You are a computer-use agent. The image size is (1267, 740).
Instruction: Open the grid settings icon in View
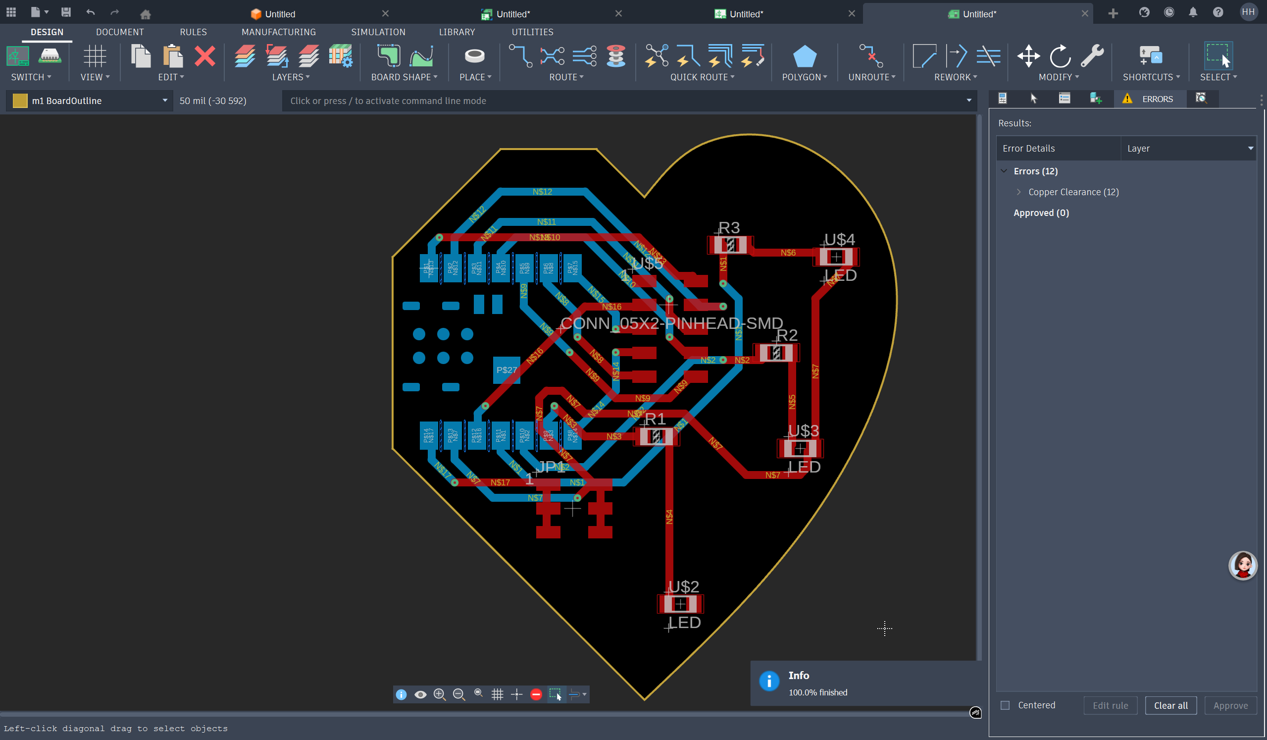(95, 56)
